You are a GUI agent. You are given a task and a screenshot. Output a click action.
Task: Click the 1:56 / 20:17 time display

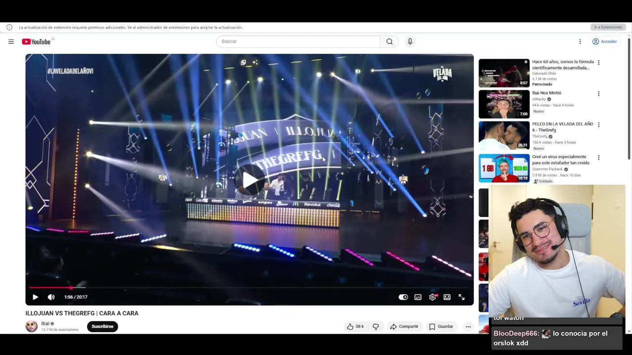coord(76,297)
